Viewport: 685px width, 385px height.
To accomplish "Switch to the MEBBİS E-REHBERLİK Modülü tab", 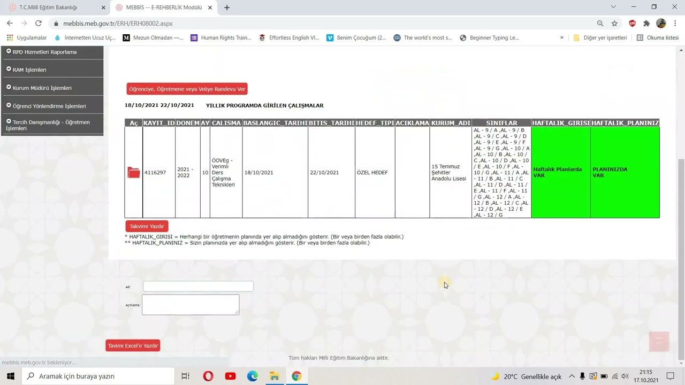I will 164,7.
